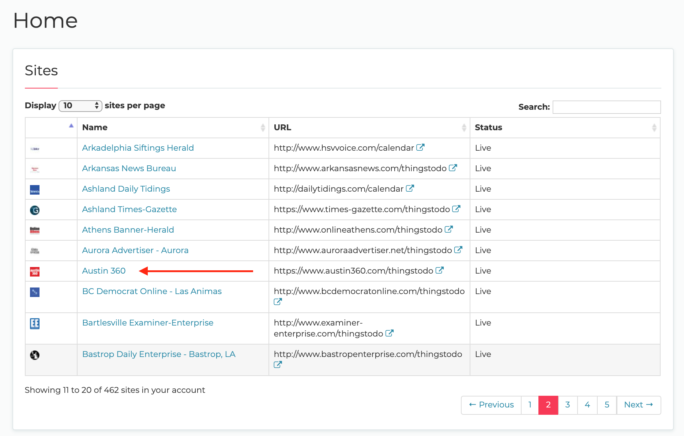
Task: Click the Arkansas News Bureau logo thumbnail
Action: tap(35, 169)
